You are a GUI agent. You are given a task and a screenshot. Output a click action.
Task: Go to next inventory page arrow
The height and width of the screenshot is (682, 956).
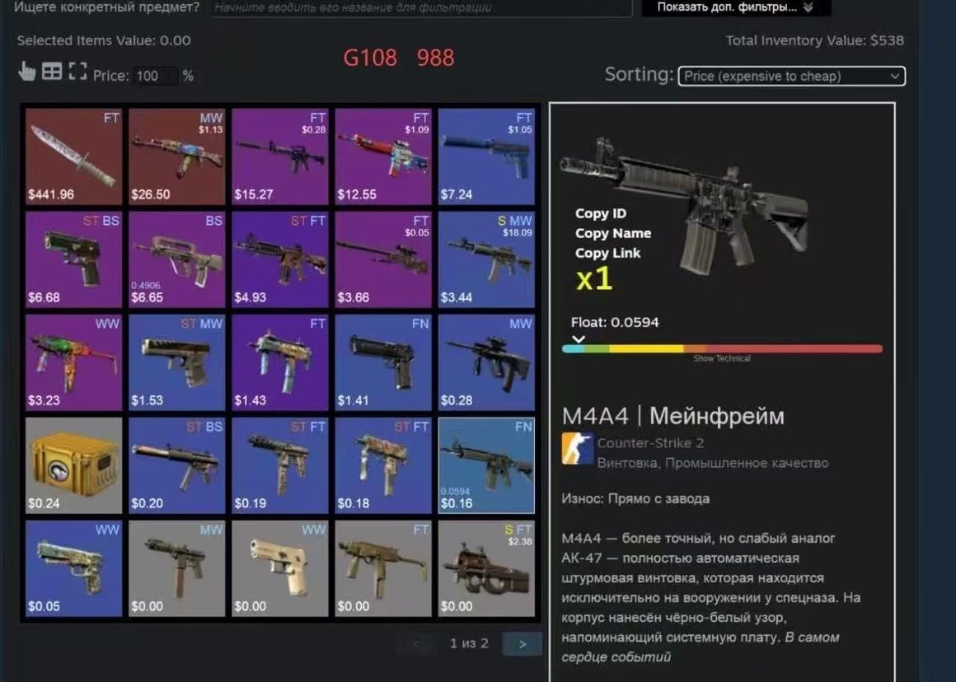pos(523,643)
